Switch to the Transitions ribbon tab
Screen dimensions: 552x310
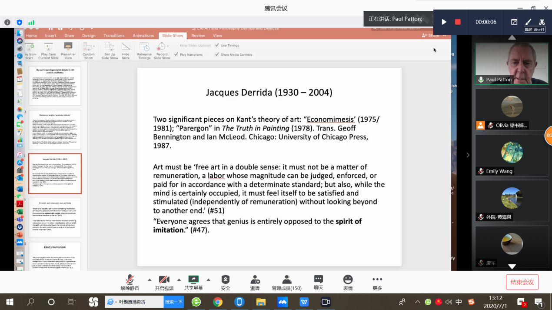tap(114, 36)
